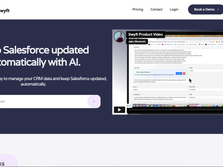The height and width of the screenshot is (167, 223).
Task: Click the red delete icon inside the video
Action: pyautogui.click(x=184, y=73)
